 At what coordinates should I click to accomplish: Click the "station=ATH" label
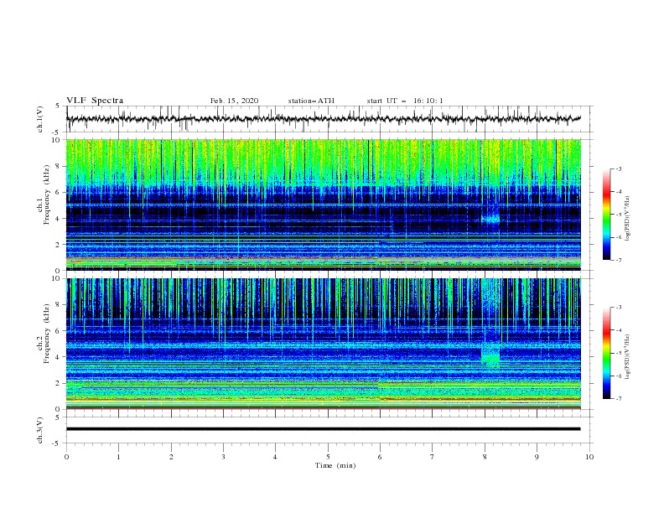(x=311, y=101)
